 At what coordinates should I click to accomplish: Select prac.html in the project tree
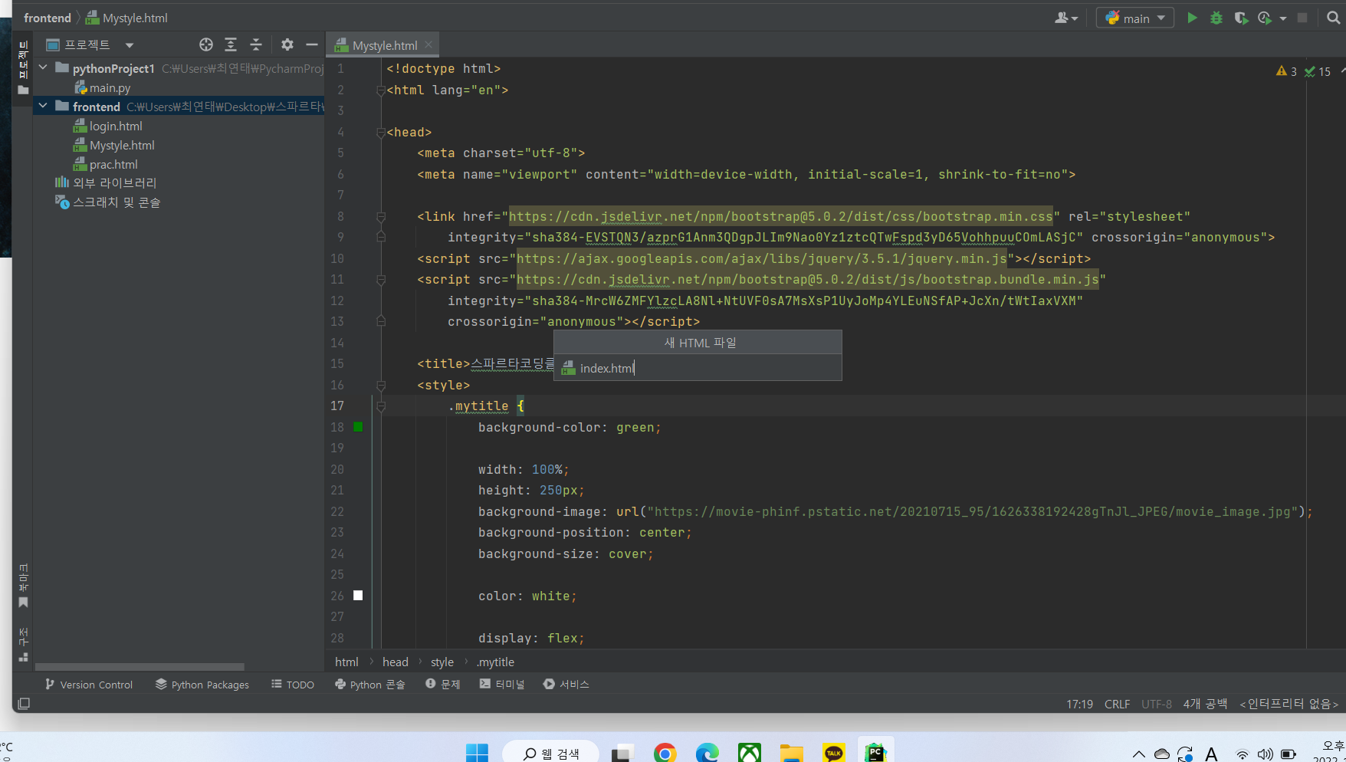pos(113,164)
